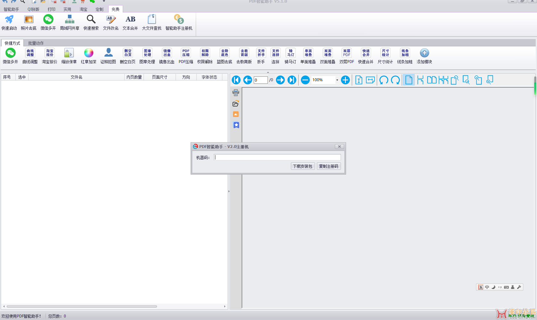The width and height of the screenshot is (537, 320).
Task: Click the 复制注册码 button
Action: pos(328,166)
